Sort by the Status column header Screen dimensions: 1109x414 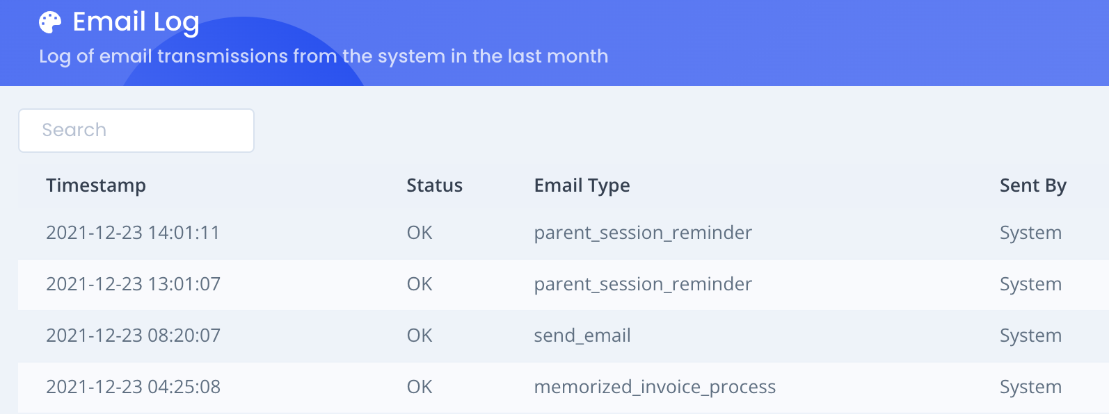pos(434,185)
